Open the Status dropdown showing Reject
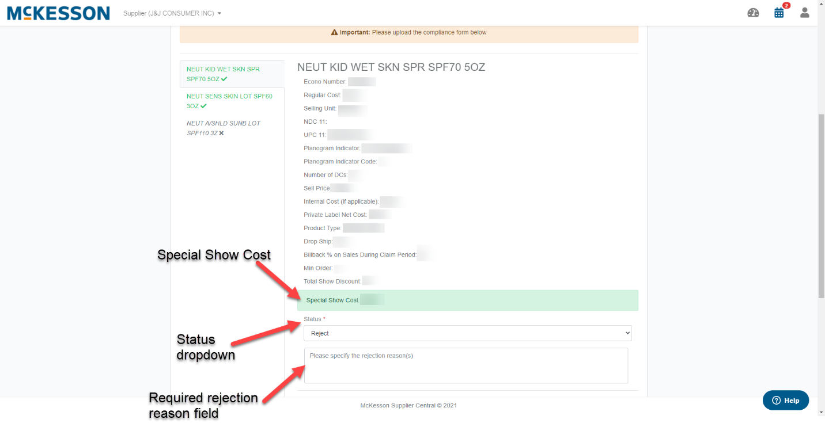 [x=467, y=333]
